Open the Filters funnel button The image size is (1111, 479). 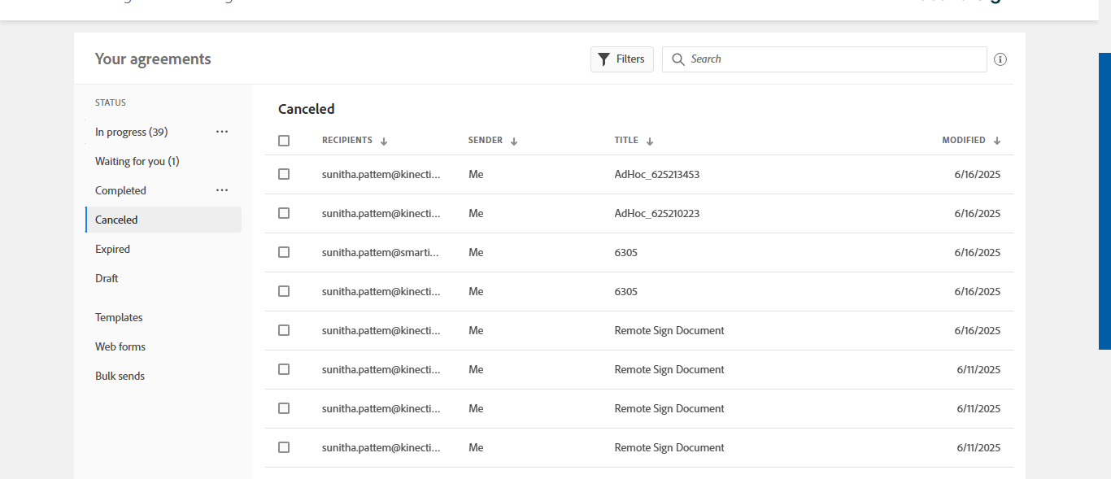click(x=622, y=59)
